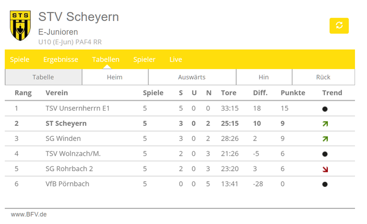Click ST Scheyern's green upward trend arrow
This screenshot has height=224, width=367.
click(x=325, y=124)
